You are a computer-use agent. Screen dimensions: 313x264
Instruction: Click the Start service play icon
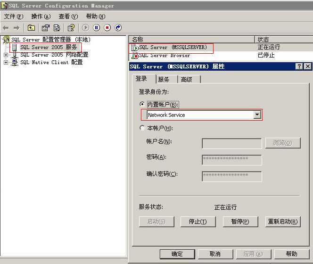coord(85,27)
